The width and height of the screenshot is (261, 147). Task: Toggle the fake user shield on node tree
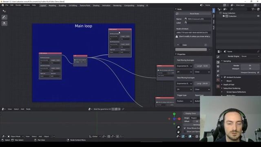[113, 109]
